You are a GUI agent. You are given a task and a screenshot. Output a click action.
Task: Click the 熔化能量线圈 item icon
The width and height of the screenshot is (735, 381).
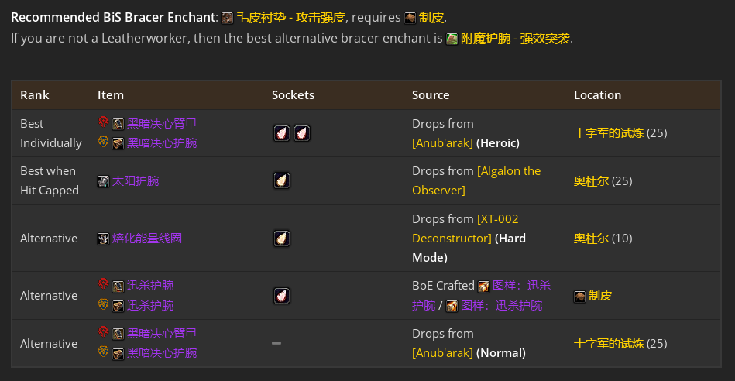coord(103,239)
